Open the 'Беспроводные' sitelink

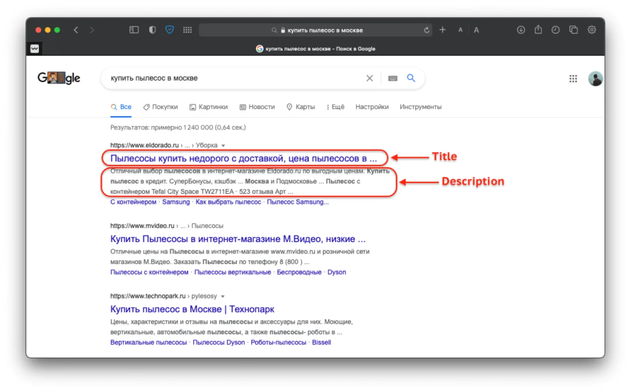click(299, 272)
